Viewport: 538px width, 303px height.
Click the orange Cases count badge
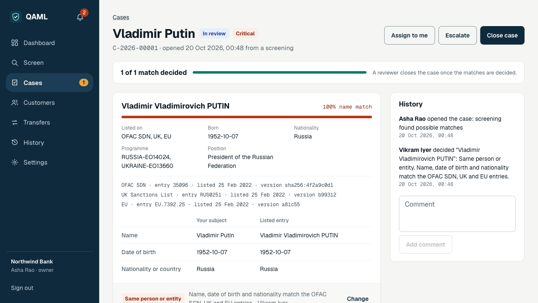(84, 82)
